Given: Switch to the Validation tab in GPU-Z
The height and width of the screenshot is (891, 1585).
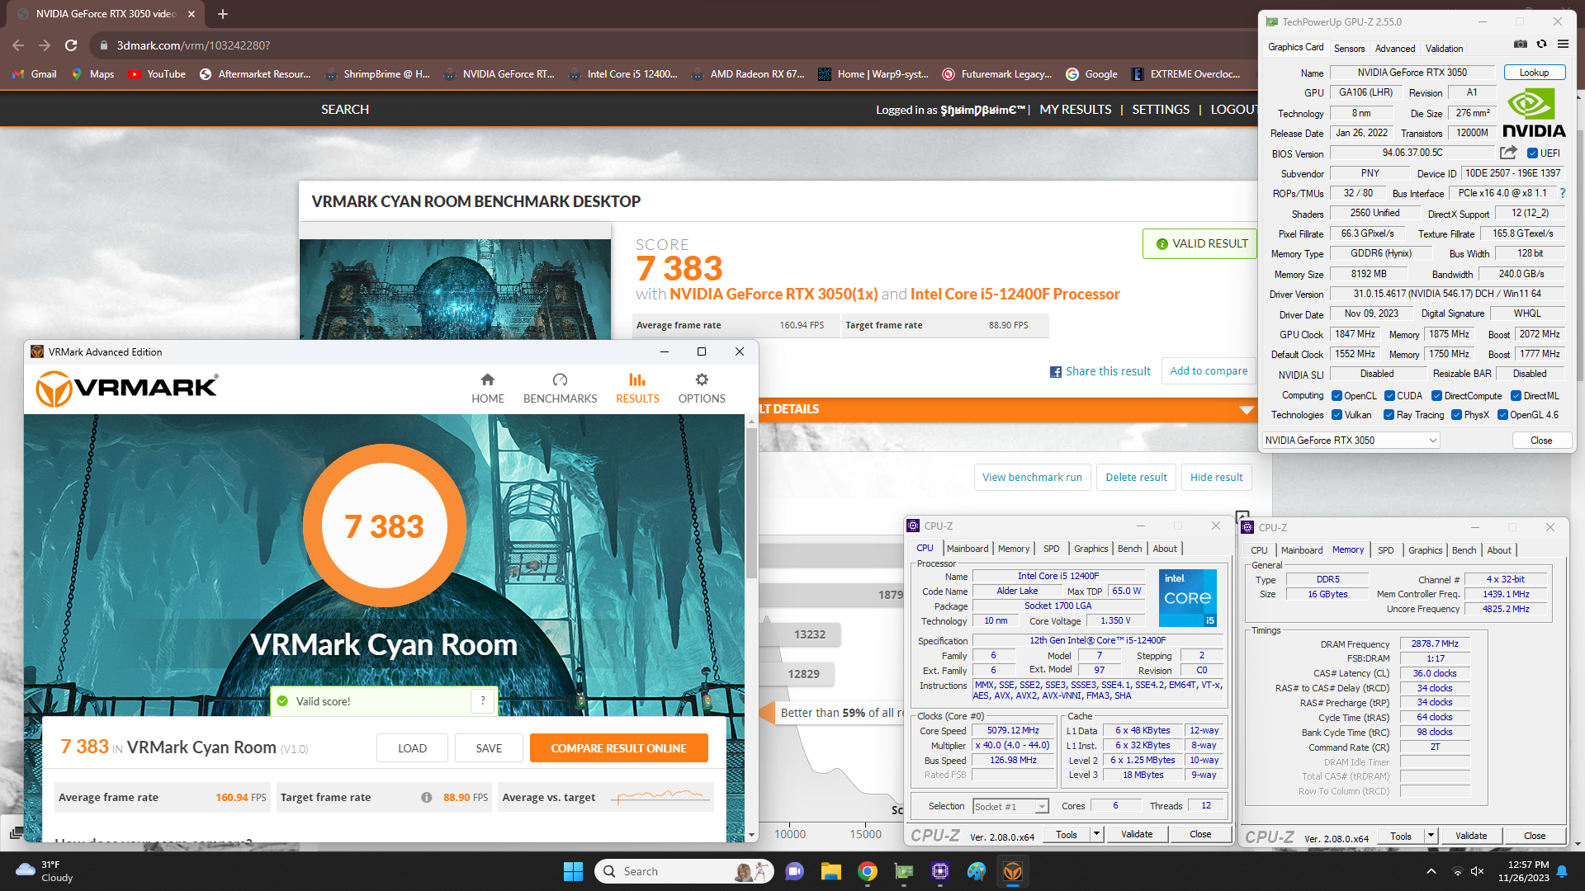Looking at the screenshot, I should (x=1444, y=49).
